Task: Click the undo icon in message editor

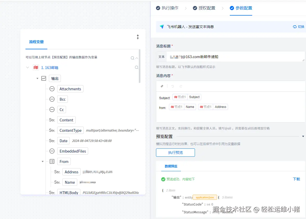Action: point(173,86)
